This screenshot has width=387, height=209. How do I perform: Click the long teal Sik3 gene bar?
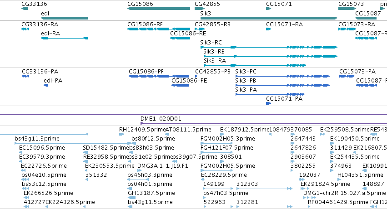pos(269,18)
